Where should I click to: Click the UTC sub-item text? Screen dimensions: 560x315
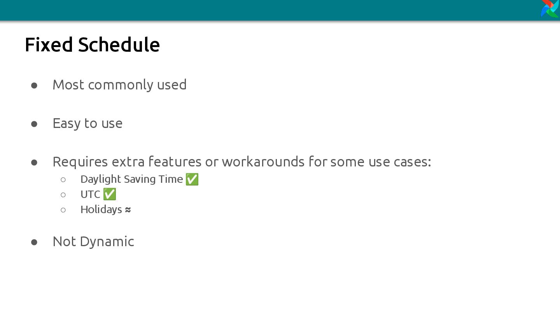pos(90,194)
